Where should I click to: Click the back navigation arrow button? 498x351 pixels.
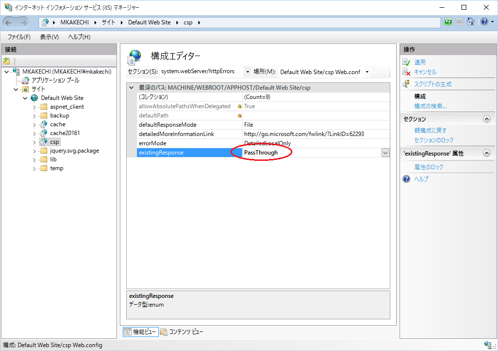coord(9,22)
